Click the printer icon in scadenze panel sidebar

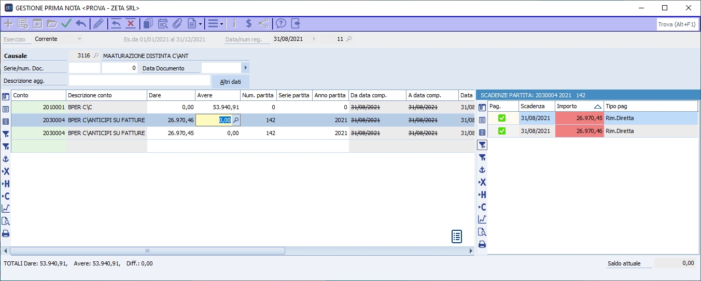482,244
